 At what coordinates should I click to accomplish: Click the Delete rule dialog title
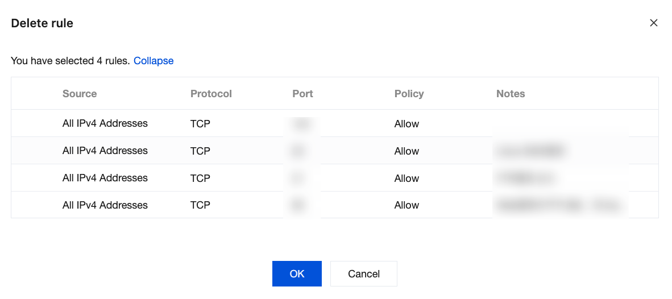[x=42, y=23]
